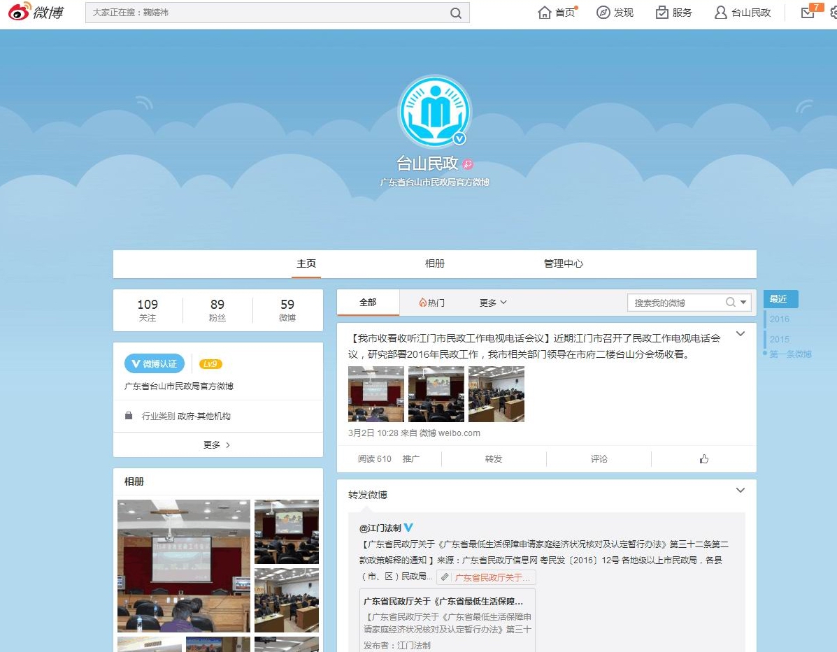Click the V badge next to @江门法制
Screen dimensions: 837x652
tap(408, 528)
